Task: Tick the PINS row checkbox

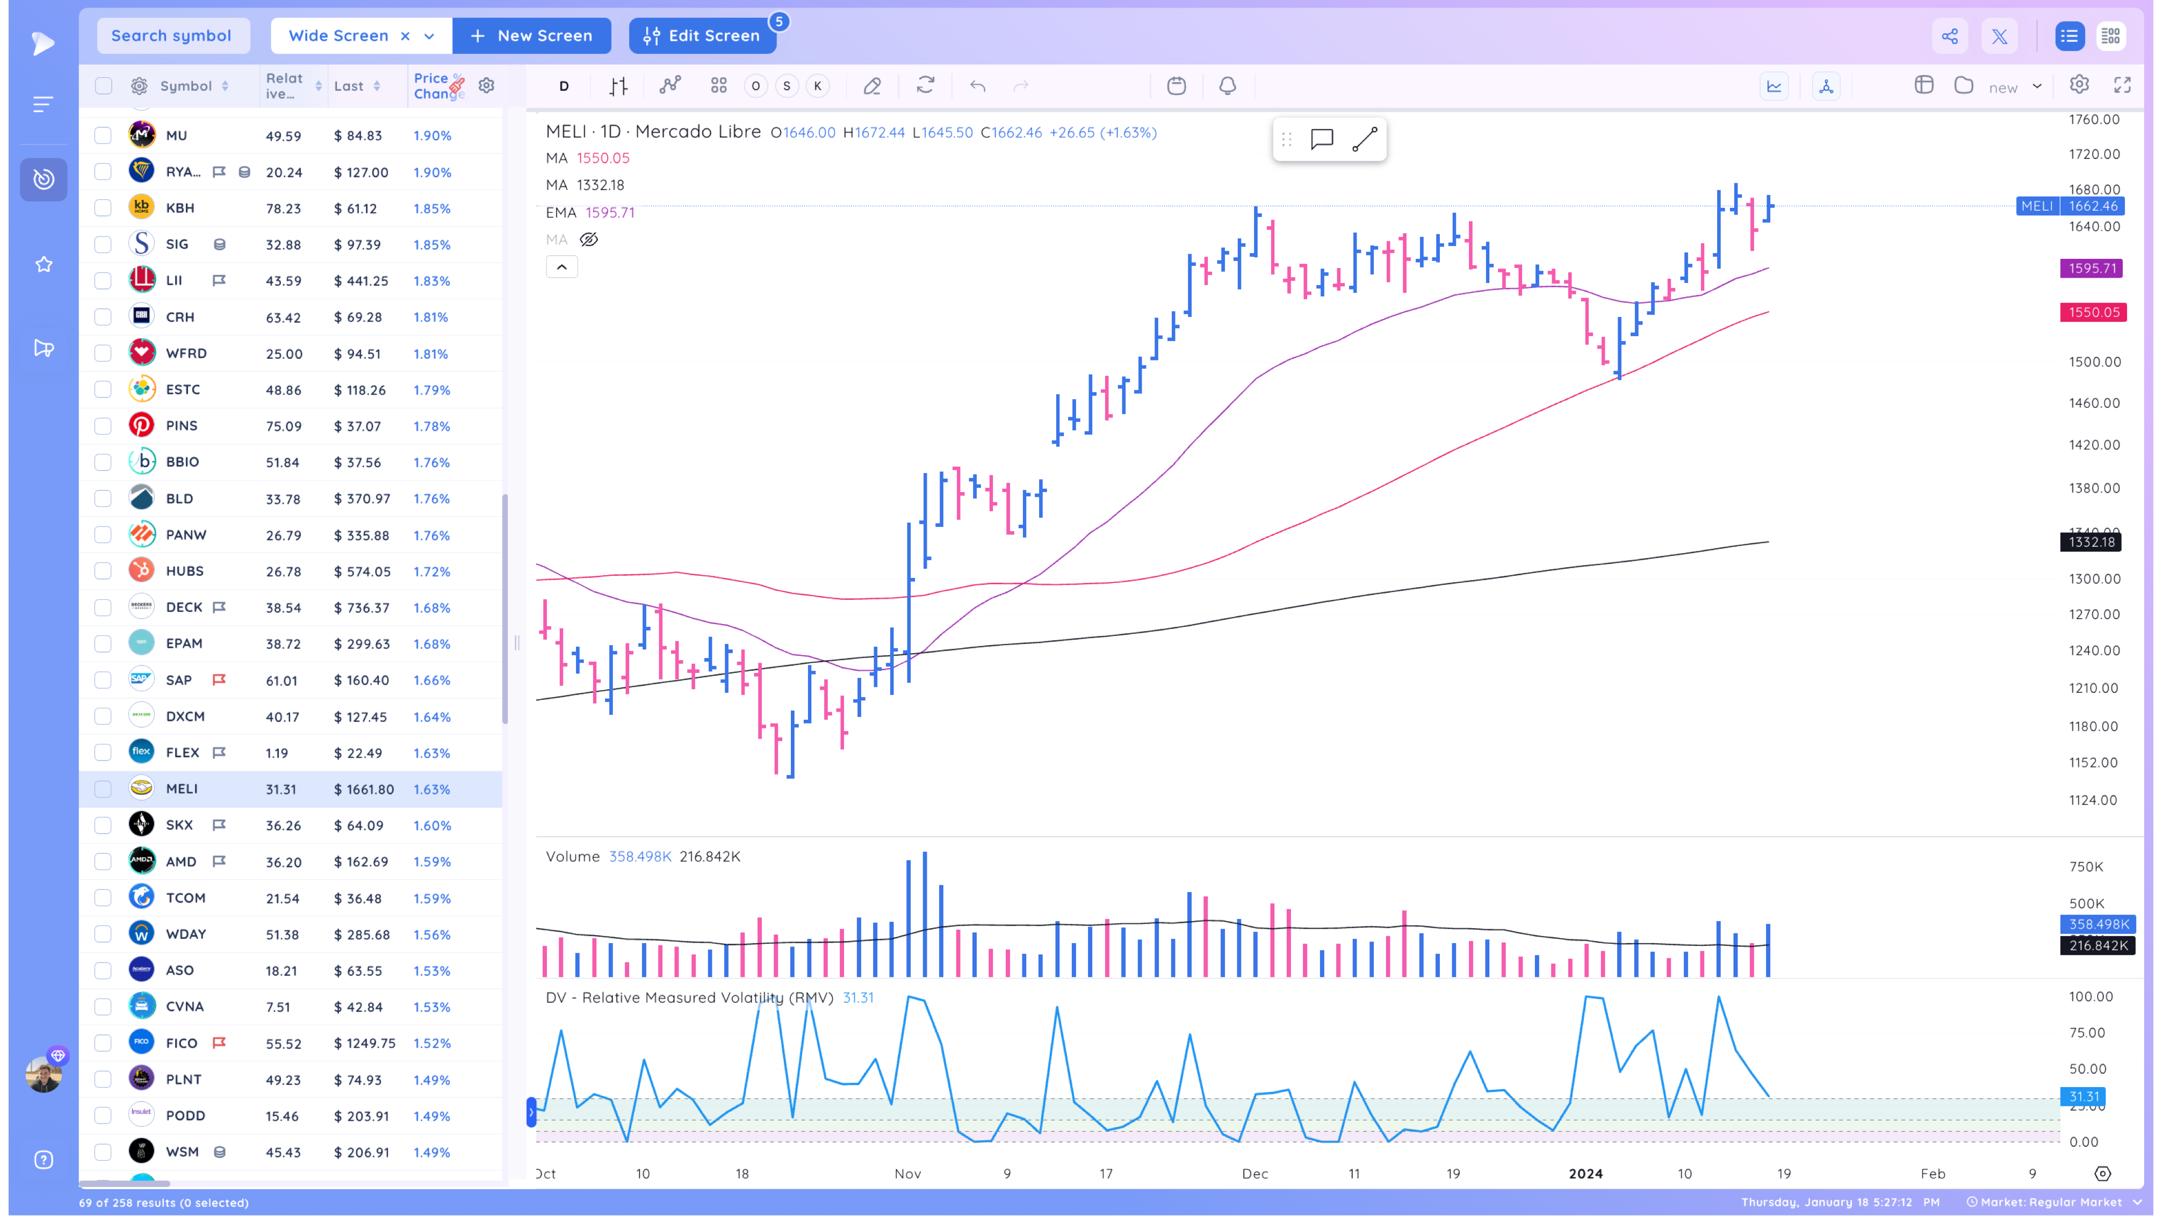Action: pos(103,425)
